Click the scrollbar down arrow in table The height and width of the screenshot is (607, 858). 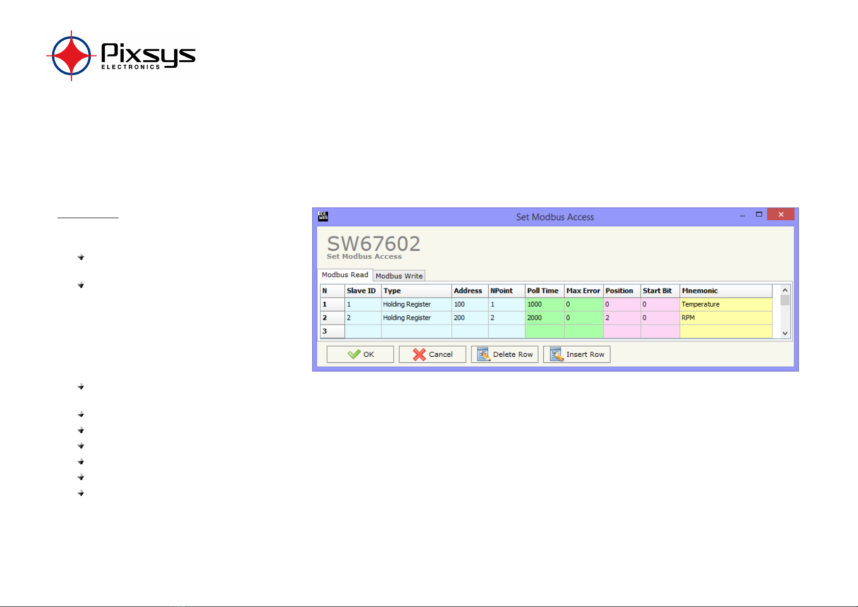pyautogui.click(x=785, y=333)
